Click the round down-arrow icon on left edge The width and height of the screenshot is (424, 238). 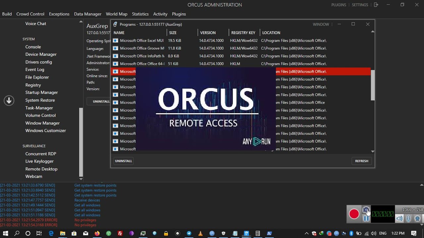[9, 100]
